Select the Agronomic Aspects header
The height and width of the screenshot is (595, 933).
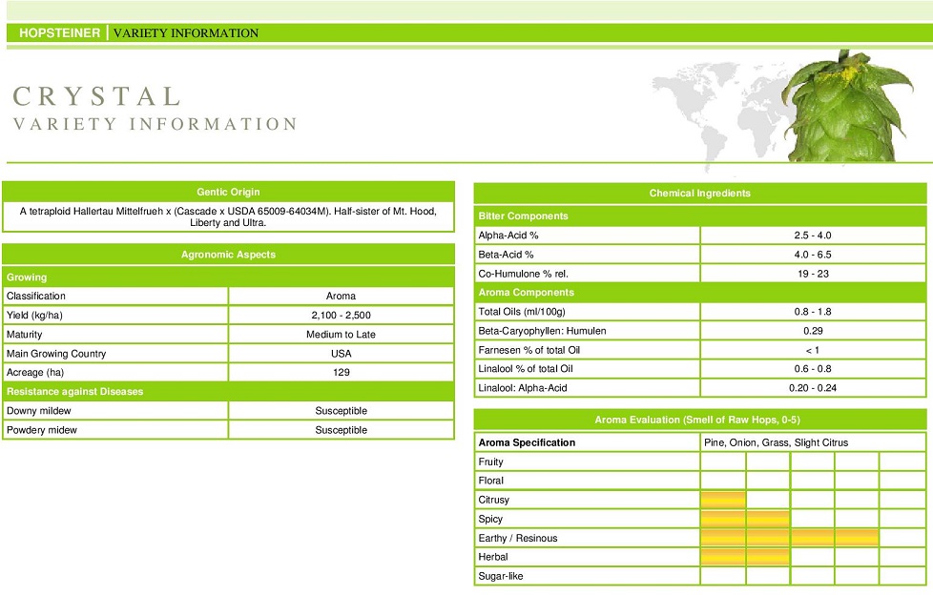click(228, 254)
